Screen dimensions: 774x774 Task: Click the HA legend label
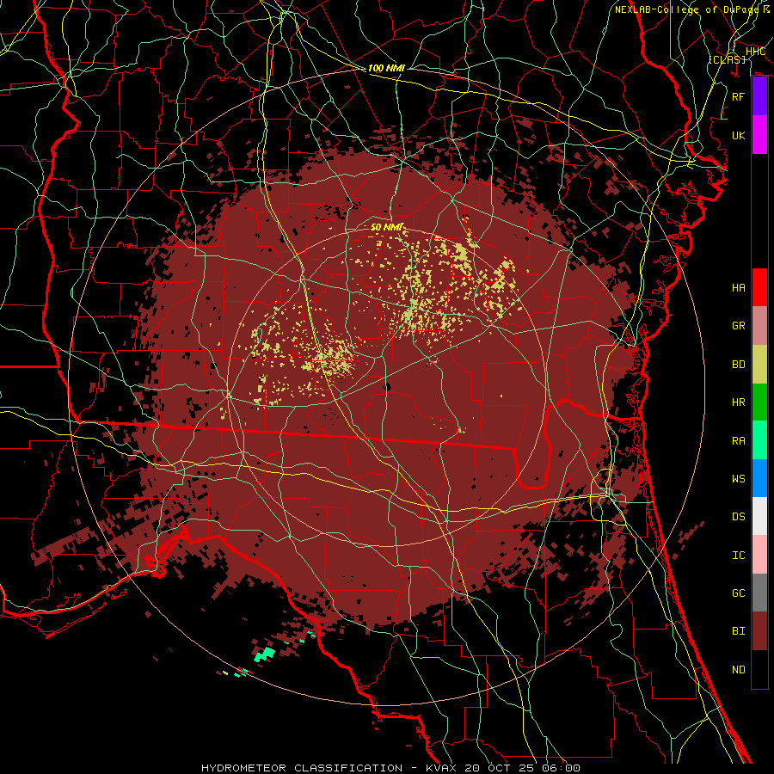(739, 288)
